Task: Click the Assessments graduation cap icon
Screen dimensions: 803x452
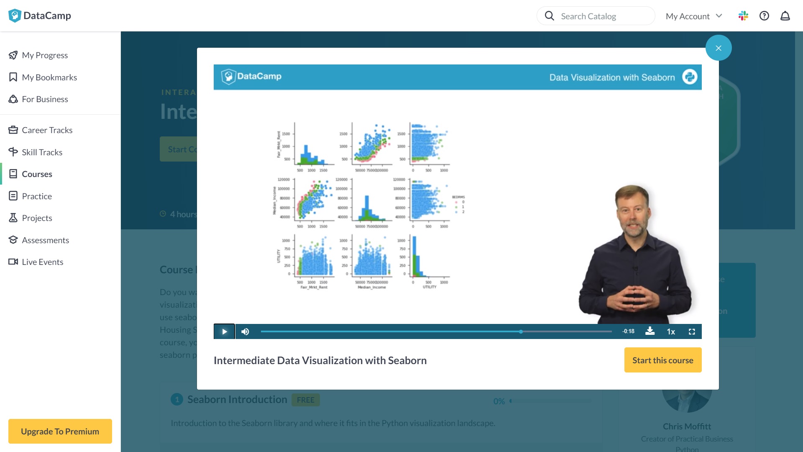Action: point(13,240)
